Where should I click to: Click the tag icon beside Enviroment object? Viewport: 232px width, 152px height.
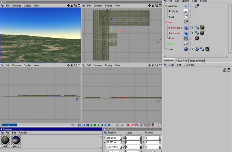196,6
